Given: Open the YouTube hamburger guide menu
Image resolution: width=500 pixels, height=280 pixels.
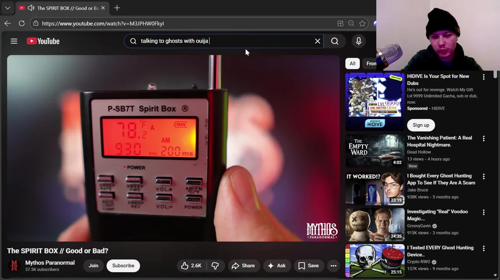Looking at the screenshot, I should click(x=14, y=41).
